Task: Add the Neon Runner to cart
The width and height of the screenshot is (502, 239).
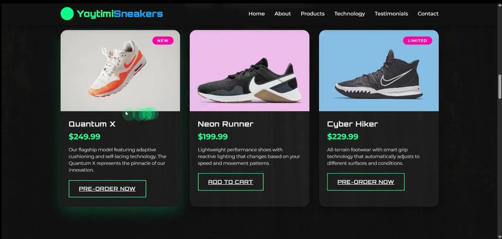Action: [x=231, y=182]
